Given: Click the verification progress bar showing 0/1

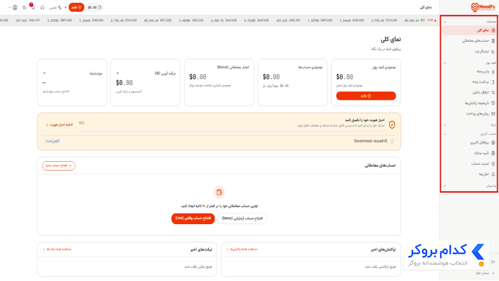Looking at the screenshot, I should point(231,131).
